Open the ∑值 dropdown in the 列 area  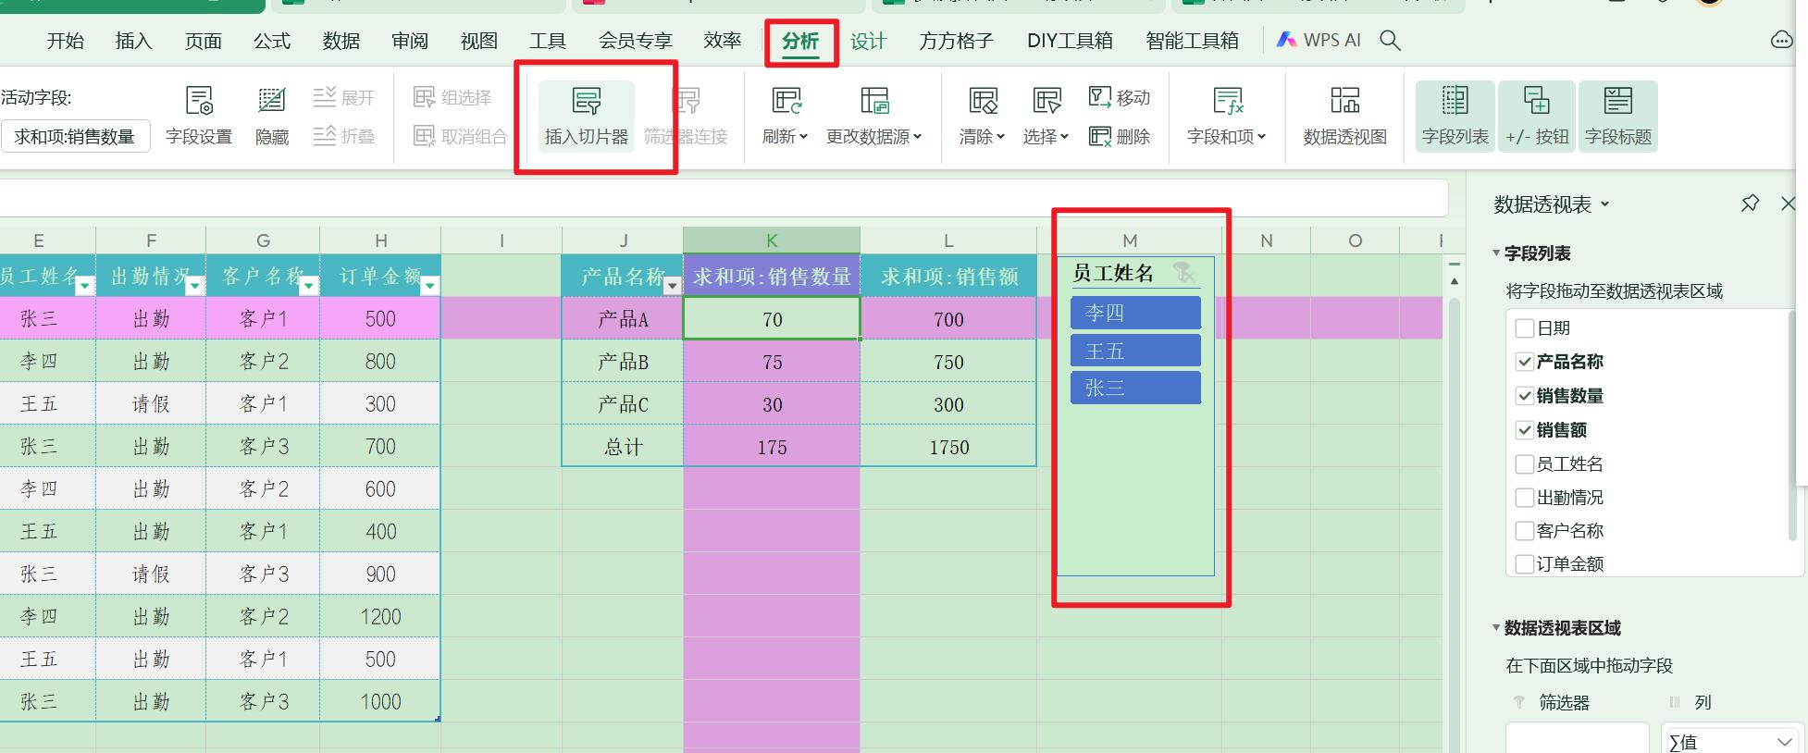[1785, 742]
